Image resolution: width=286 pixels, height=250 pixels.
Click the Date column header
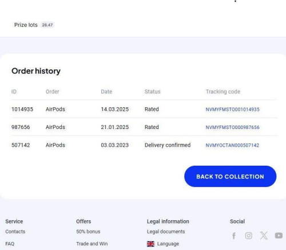106,92
